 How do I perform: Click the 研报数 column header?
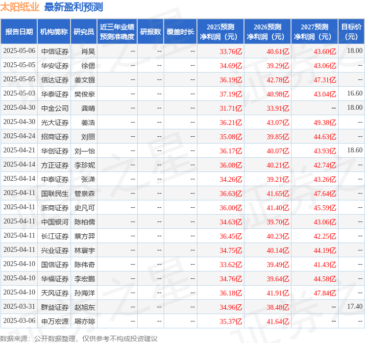click(150, 32)
